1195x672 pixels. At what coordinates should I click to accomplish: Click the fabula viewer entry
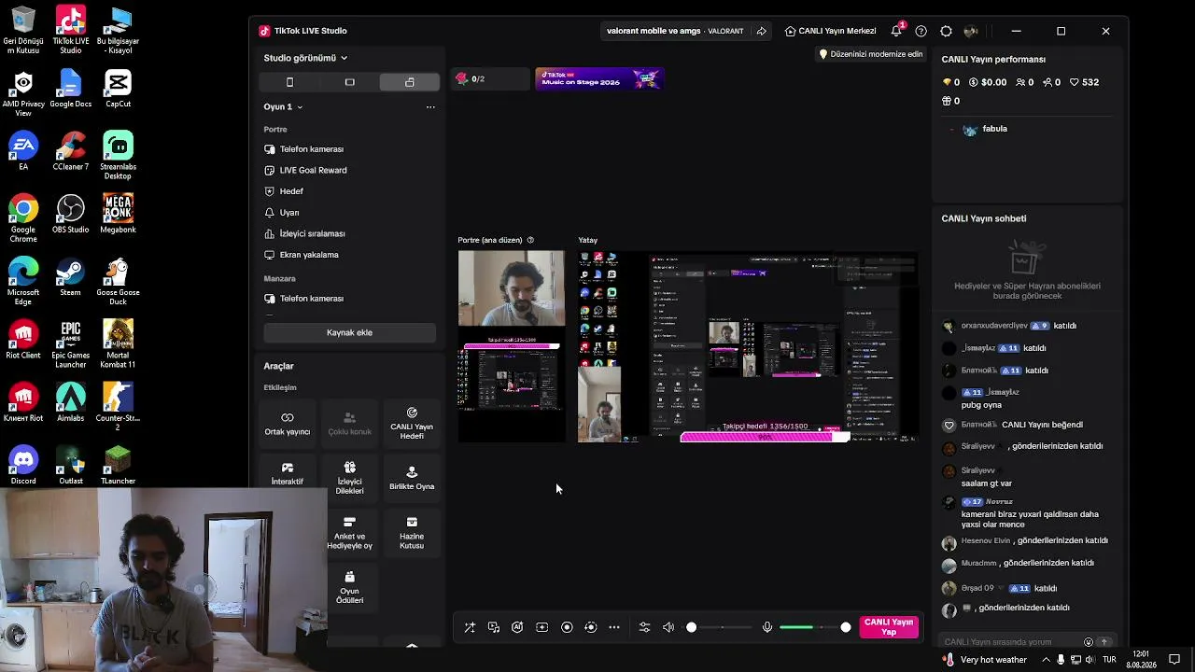click(x=985, y=129)
